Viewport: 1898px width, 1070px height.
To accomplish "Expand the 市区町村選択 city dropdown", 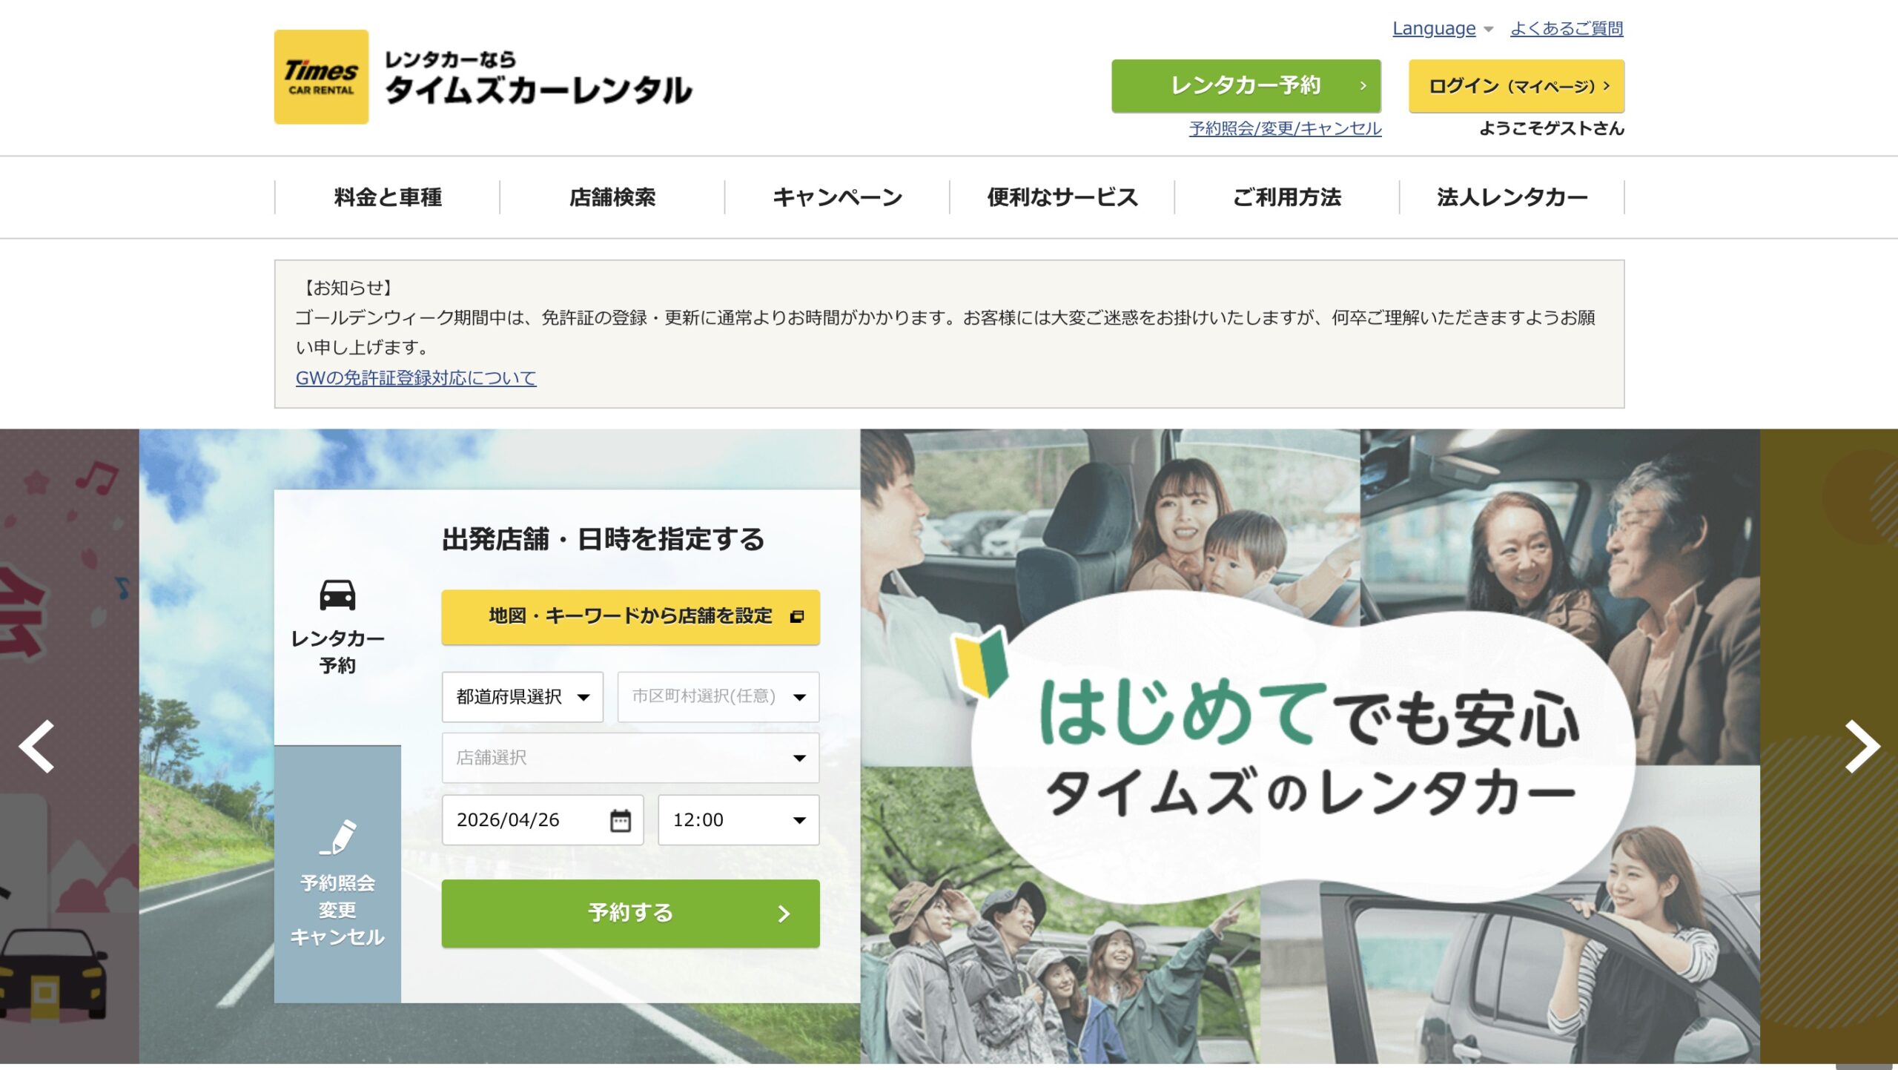I will pos(718,696).
